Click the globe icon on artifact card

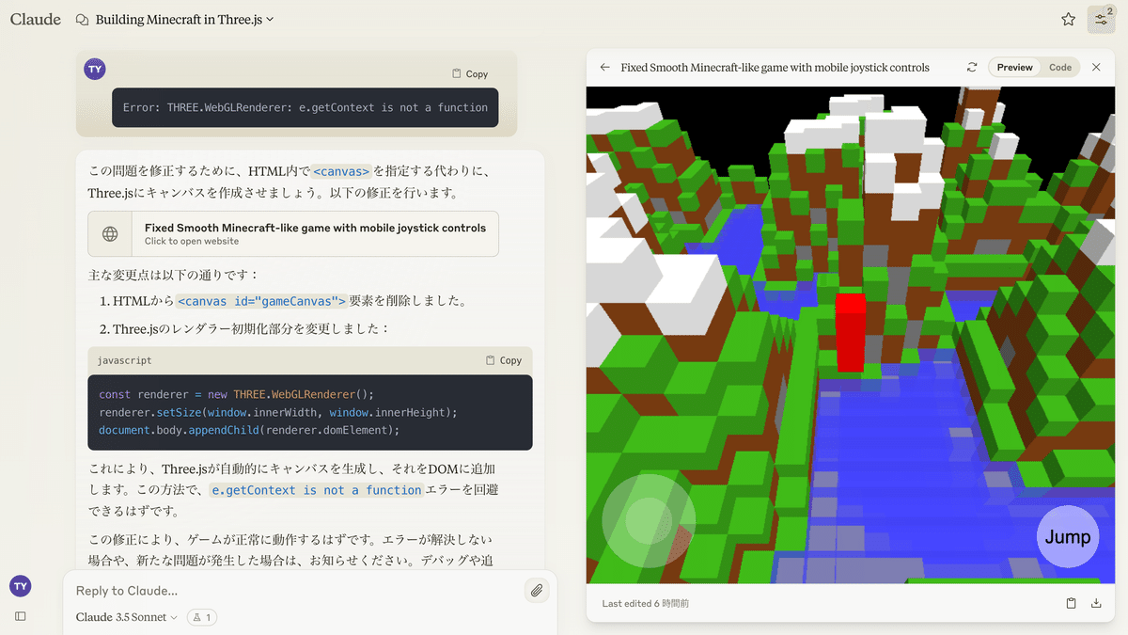coord(110,233)
